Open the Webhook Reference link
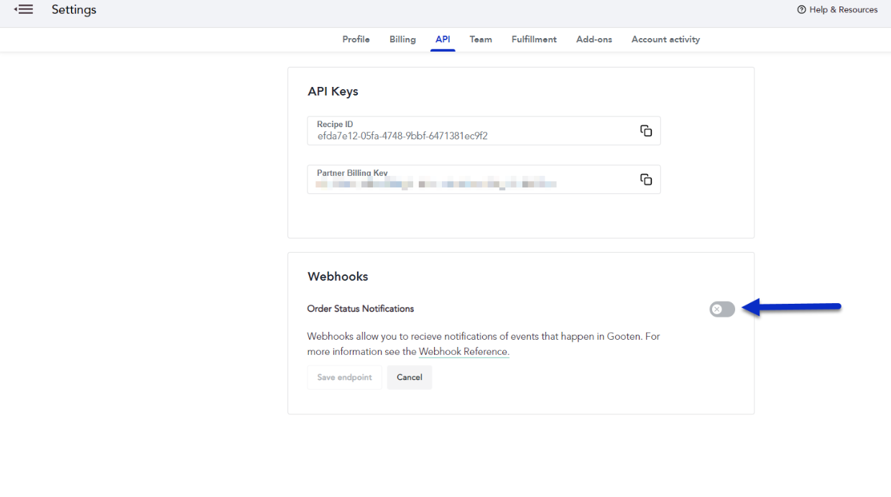Image resolution: width=891 pixels, height=497 pixels. coord(464,352)
